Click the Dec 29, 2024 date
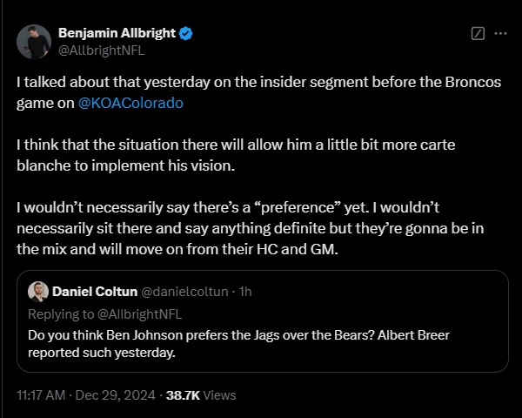The height and width of the screenshot is (418, 522). [118, 394]
